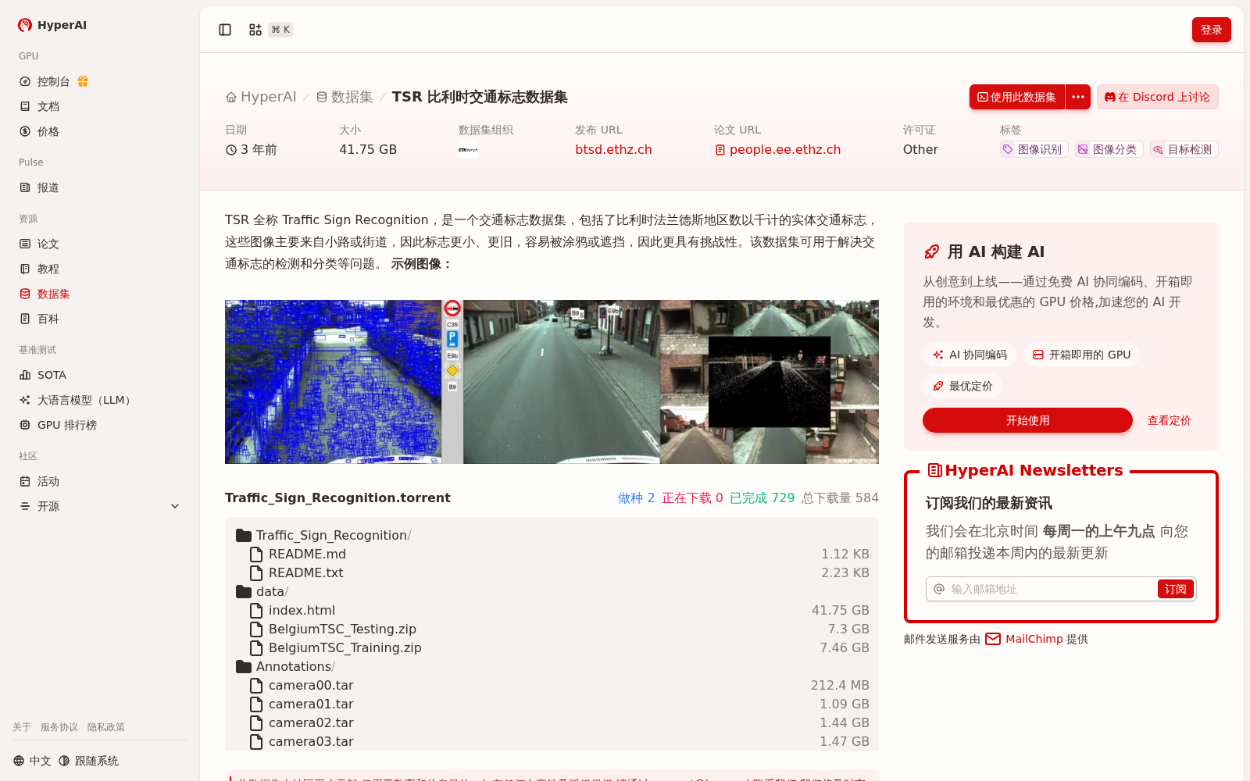This screenshot has height=781, width=1250.
Task: Open 活动 in the sidebar
Action: [48, 481]
